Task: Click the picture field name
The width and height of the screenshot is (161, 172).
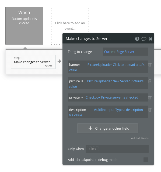Action: coord(75,81)
